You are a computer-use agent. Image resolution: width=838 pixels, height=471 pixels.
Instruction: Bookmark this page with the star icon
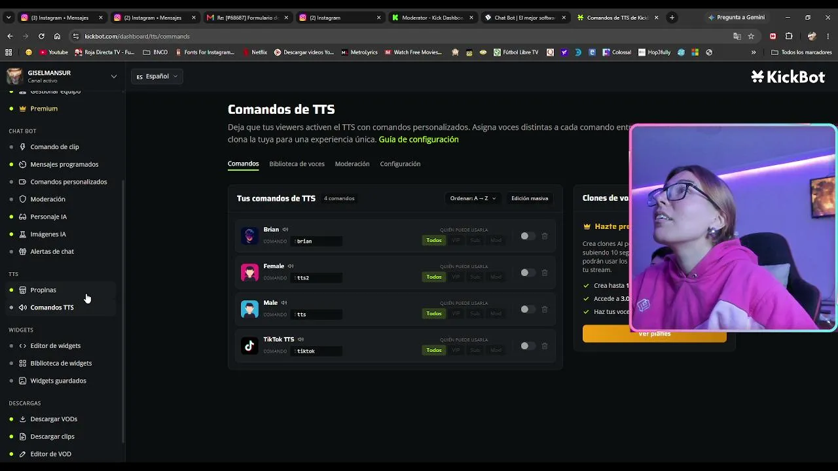coord(751,37)
